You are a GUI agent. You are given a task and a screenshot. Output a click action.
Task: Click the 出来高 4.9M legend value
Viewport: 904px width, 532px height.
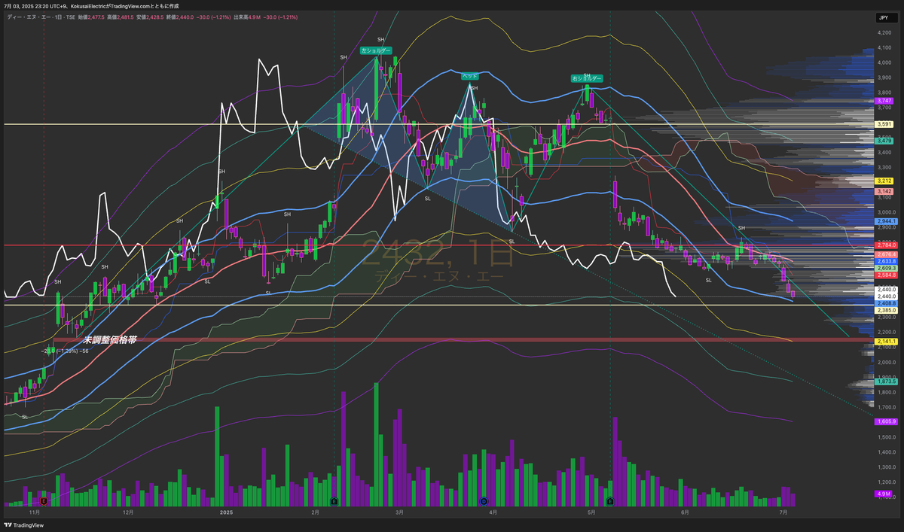point(247,17)
